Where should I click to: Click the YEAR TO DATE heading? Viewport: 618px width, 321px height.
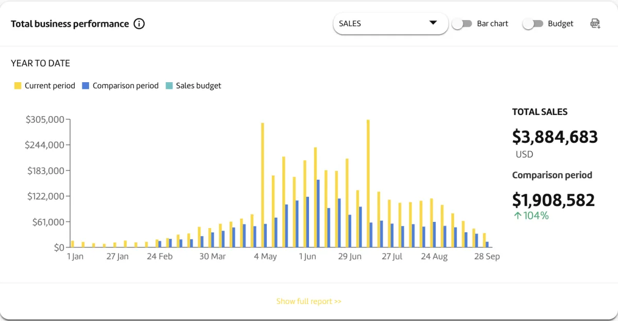pos(40,64)
